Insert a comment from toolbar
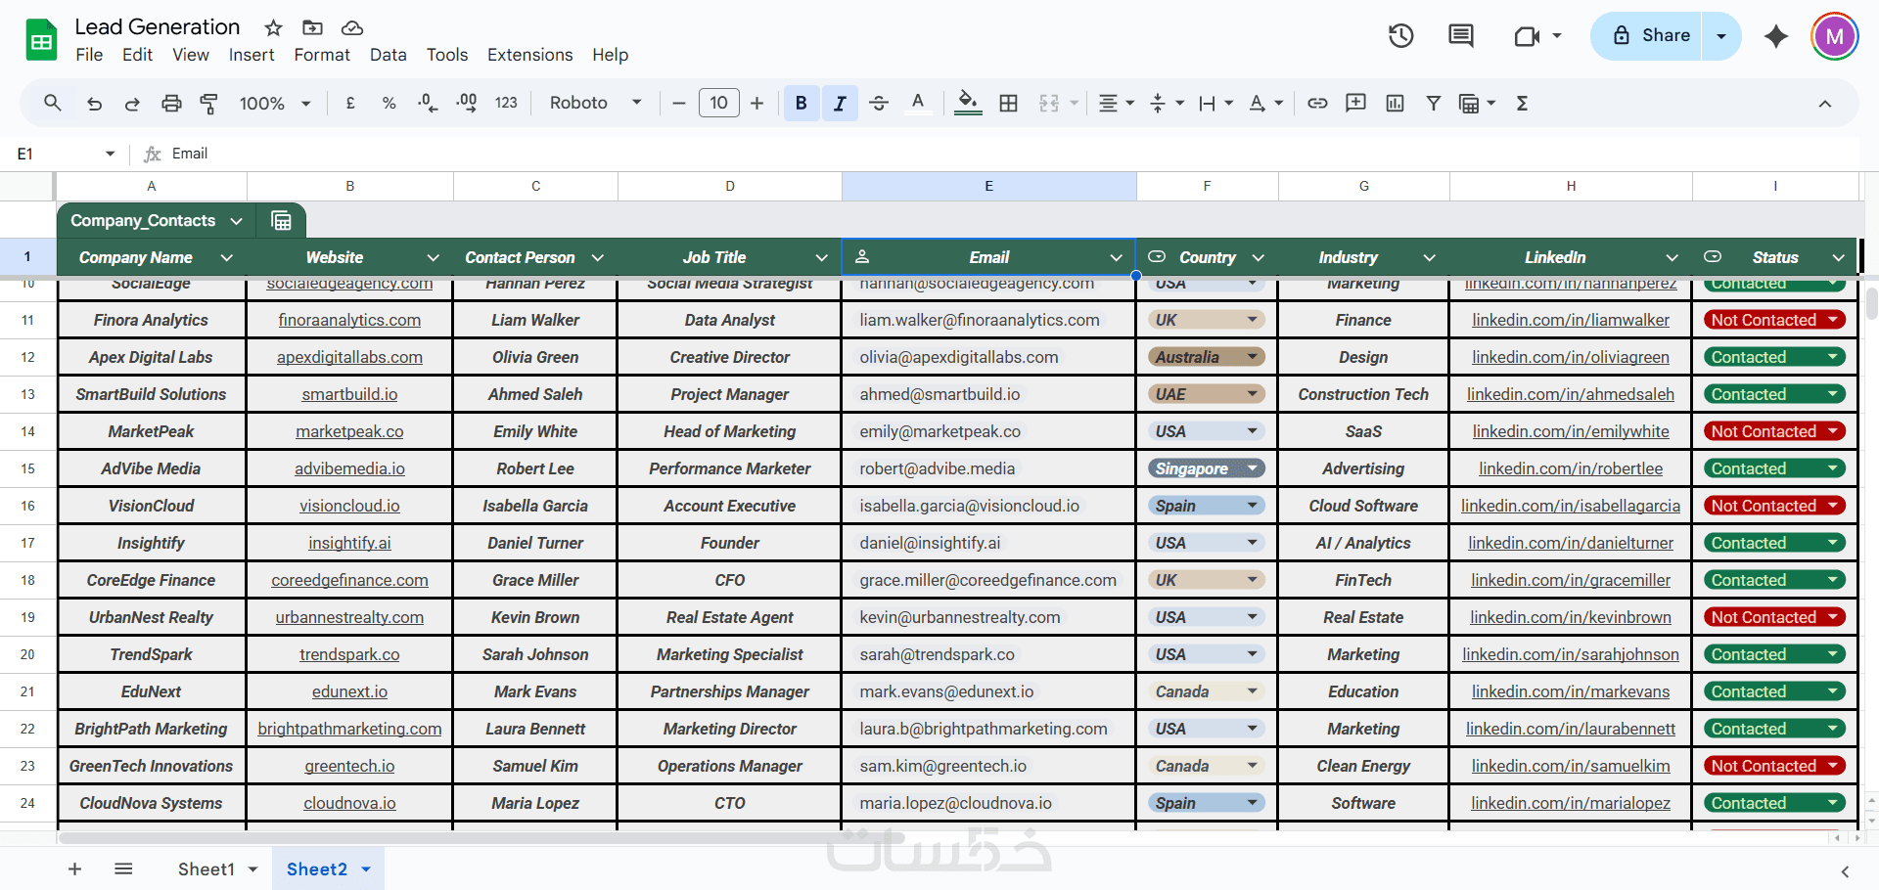The width and height of the screenshot is (1879, 890). click(x=1356, y=103)
